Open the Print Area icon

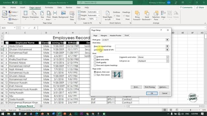click(49, 13)
